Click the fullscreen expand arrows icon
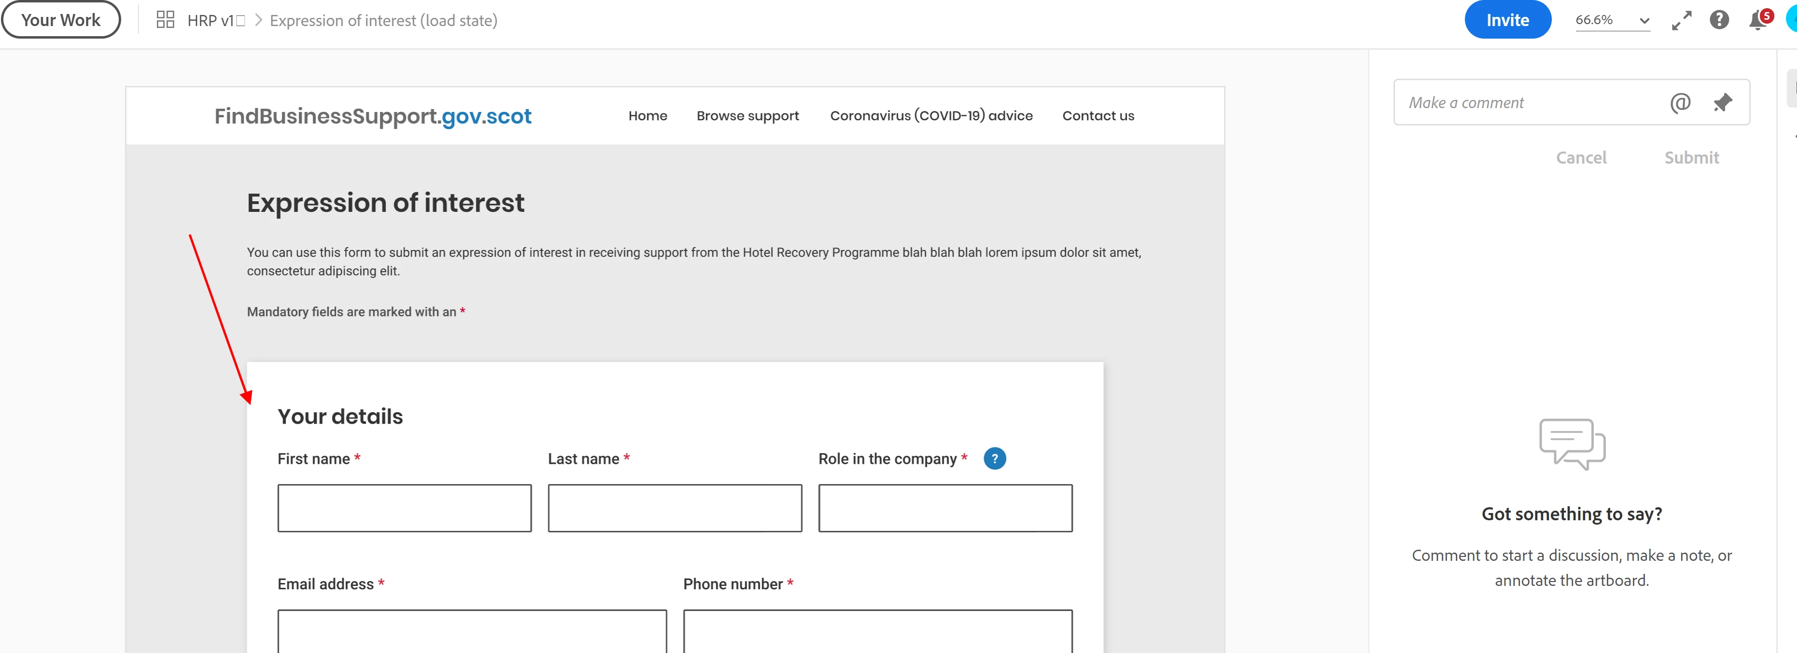 click(1681, 20)
